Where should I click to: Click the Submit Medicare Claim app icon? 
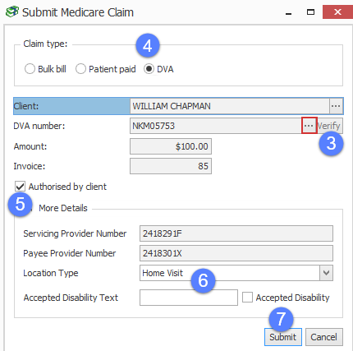11,12
